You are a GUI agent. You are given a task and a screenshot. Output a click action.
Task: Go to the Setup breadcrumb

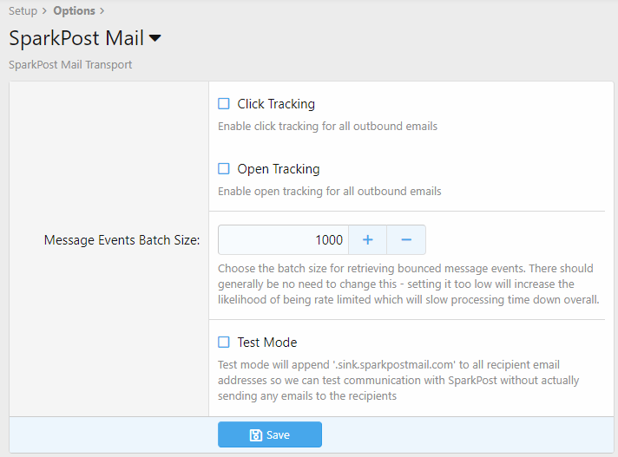[x=23, y=11]
